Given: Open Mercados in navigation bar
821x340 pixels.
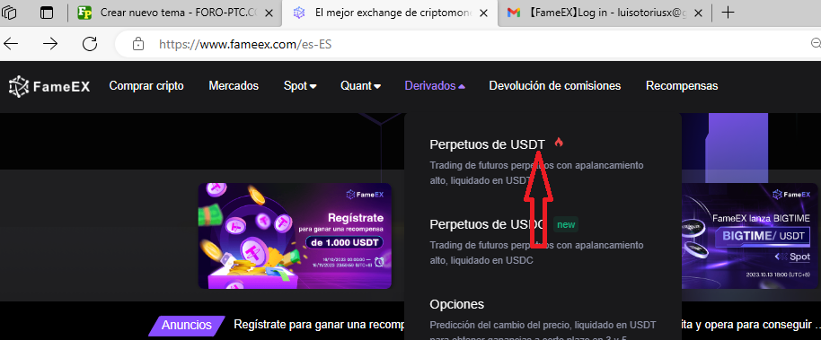Looking at the screenshot, I should point(234,86).
